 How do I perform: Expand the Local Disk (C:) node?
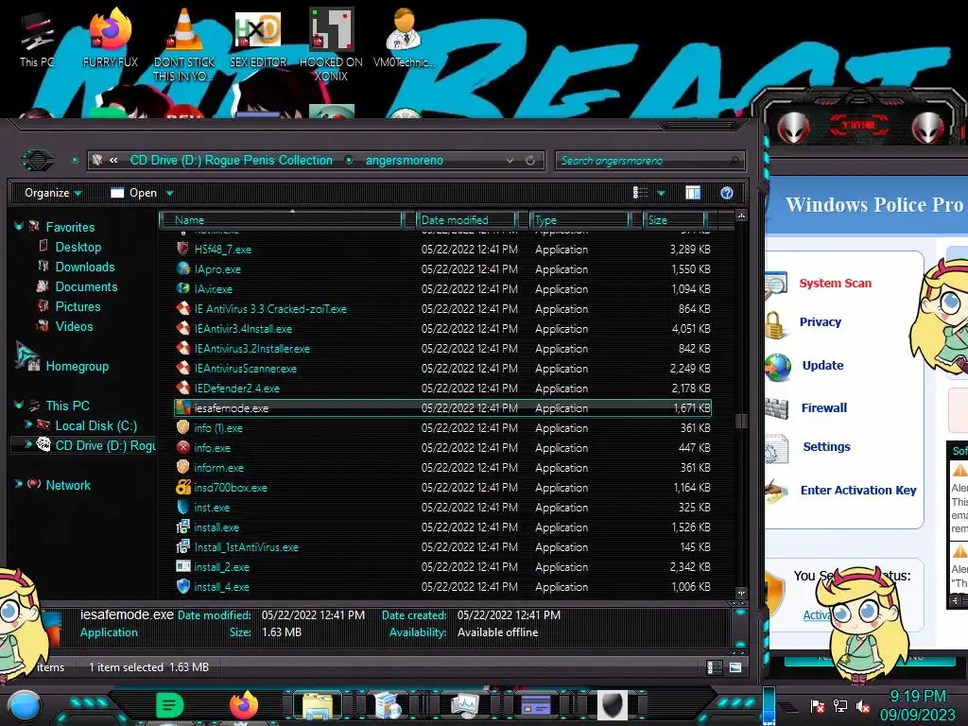[27, 424]
